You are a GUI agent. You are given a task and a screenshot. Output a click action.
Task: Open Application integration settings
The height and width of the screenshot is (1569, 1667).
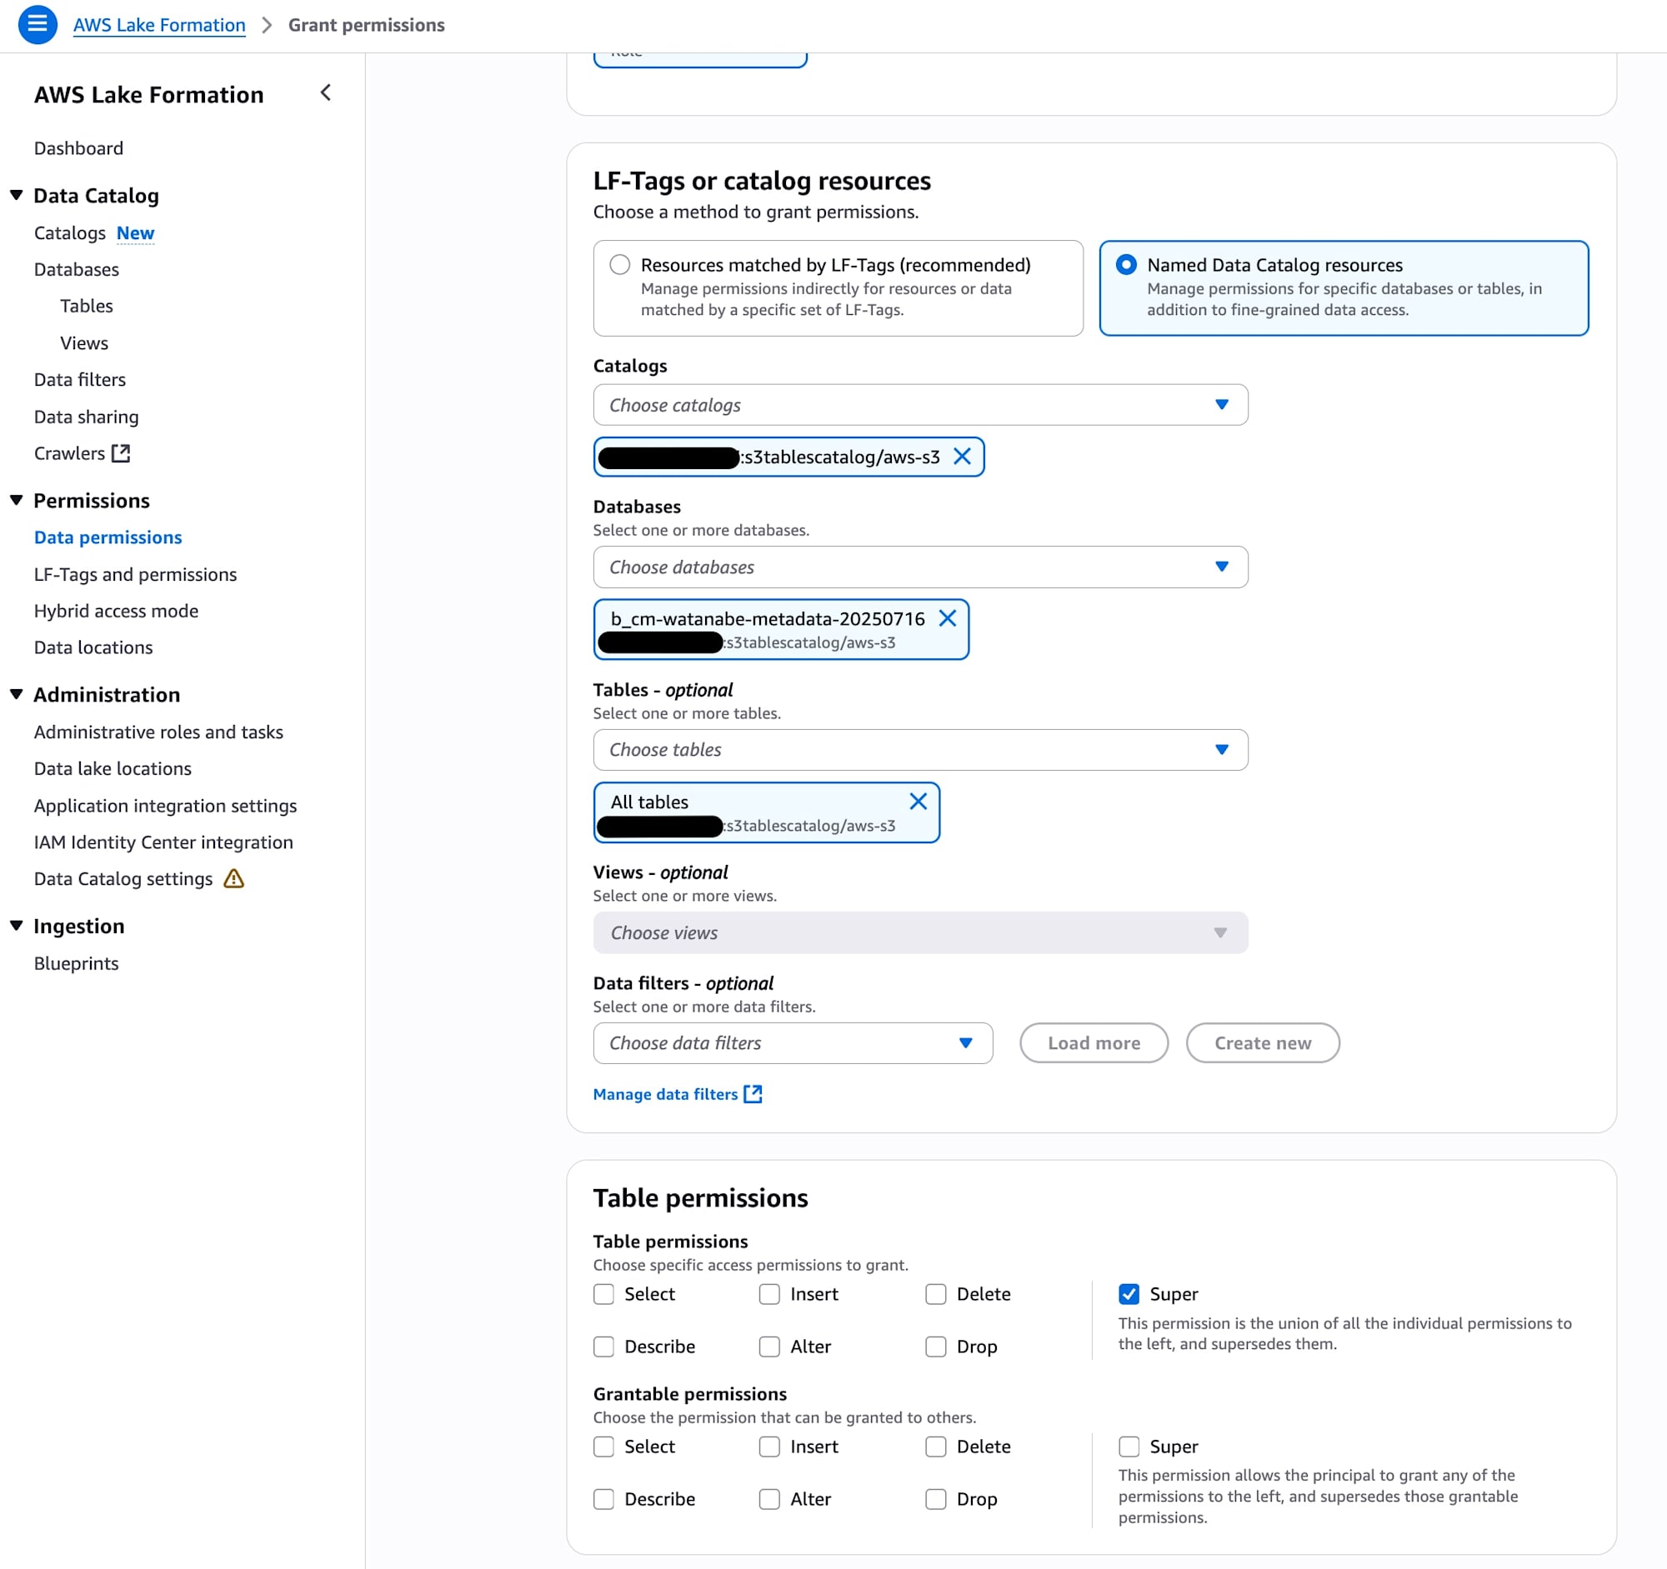pyautogui.click(x=166, y=806)
